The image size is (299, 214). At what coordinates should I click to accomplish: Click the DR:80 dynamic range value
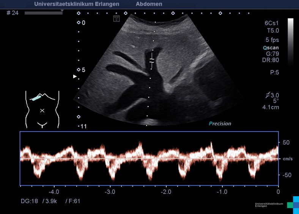pos(271,60)
